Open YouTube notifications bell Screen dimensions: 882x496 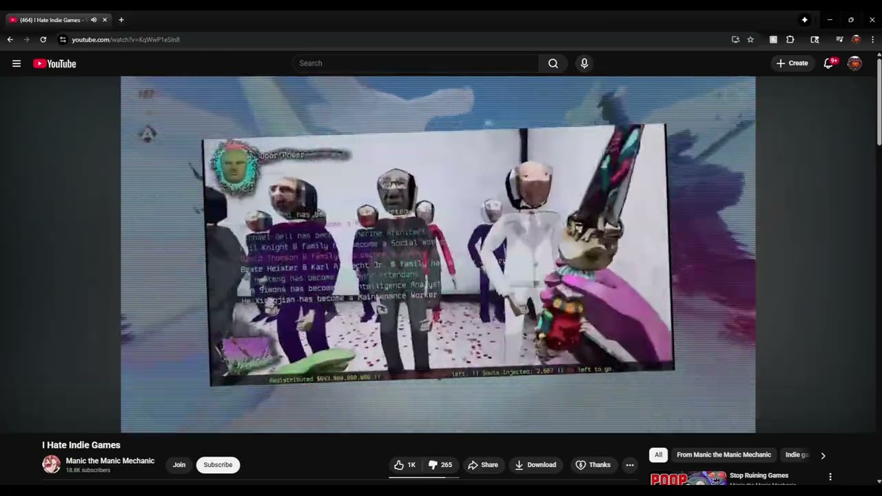coord(829,63)
